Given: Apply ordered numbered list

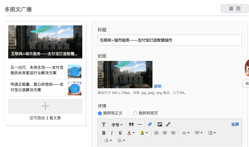Looking at the screenshot, I should pos(106,140).
